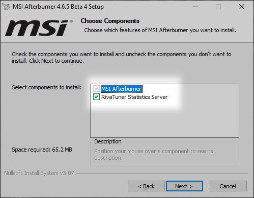Click the Nullsoft Install System v3.07 text
This screenshot has height=198, width=254.
[x=39, y=173]
